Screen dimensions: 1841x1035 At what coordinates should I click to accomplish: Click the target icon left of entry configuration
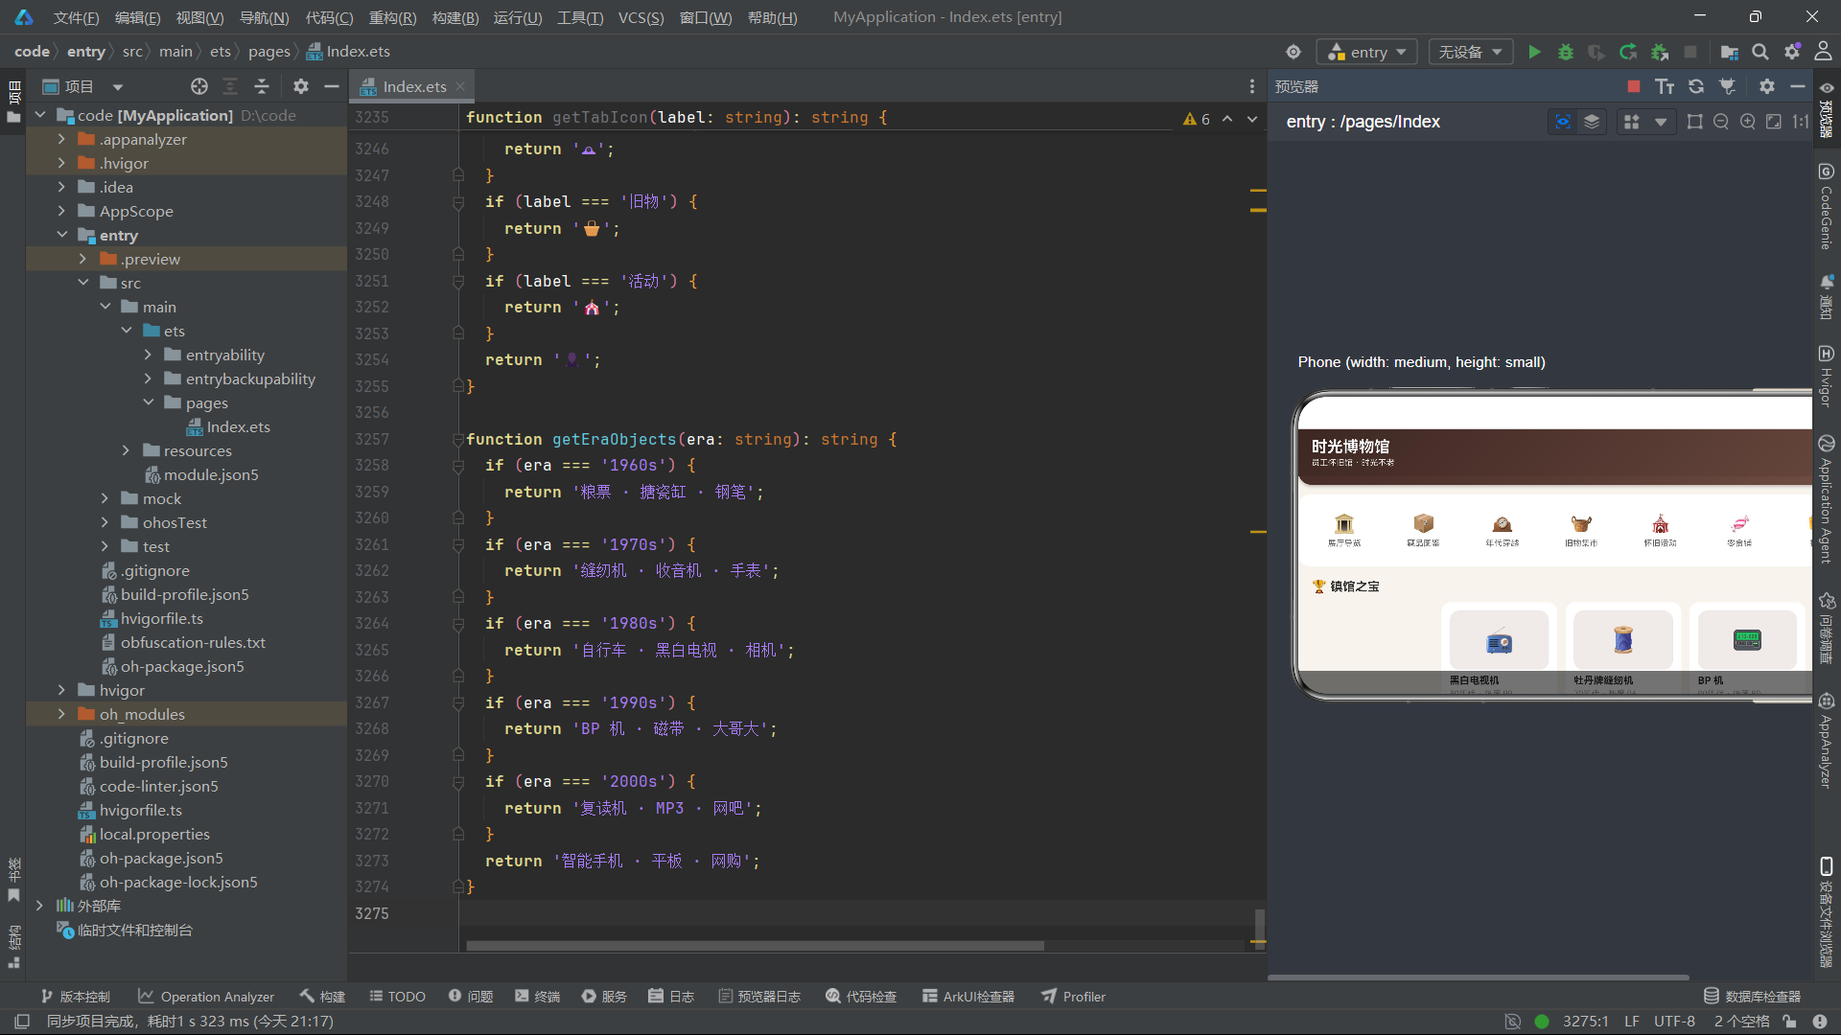(1293, 52)
